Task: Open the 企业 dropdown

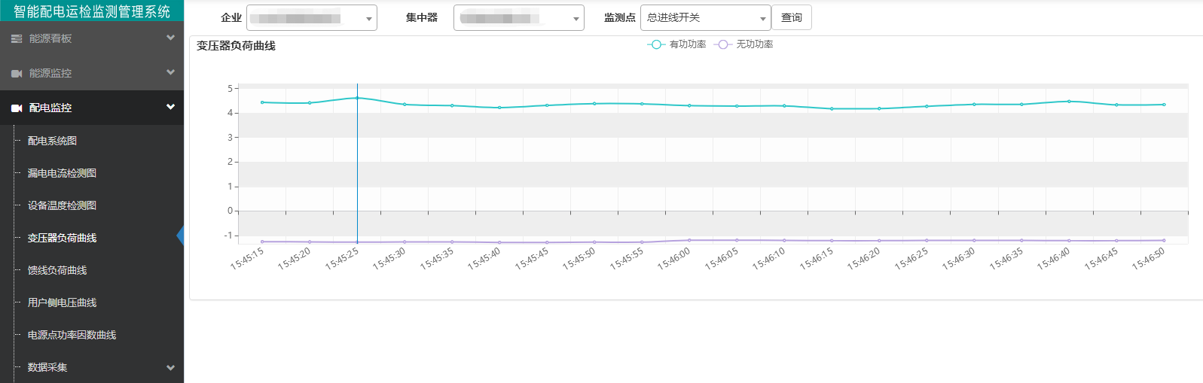Action: coord(311,18)
